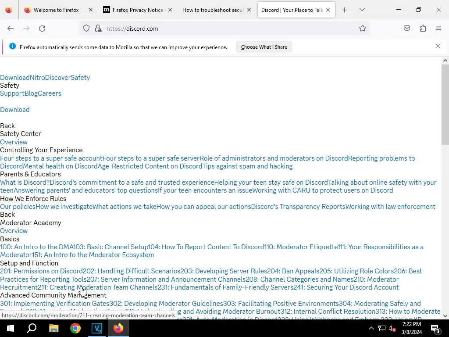Image resolution: width=449 pixels, height=337 pixels.
Task: Close the Welcome to Firefox tab
Action: [91, 10]
